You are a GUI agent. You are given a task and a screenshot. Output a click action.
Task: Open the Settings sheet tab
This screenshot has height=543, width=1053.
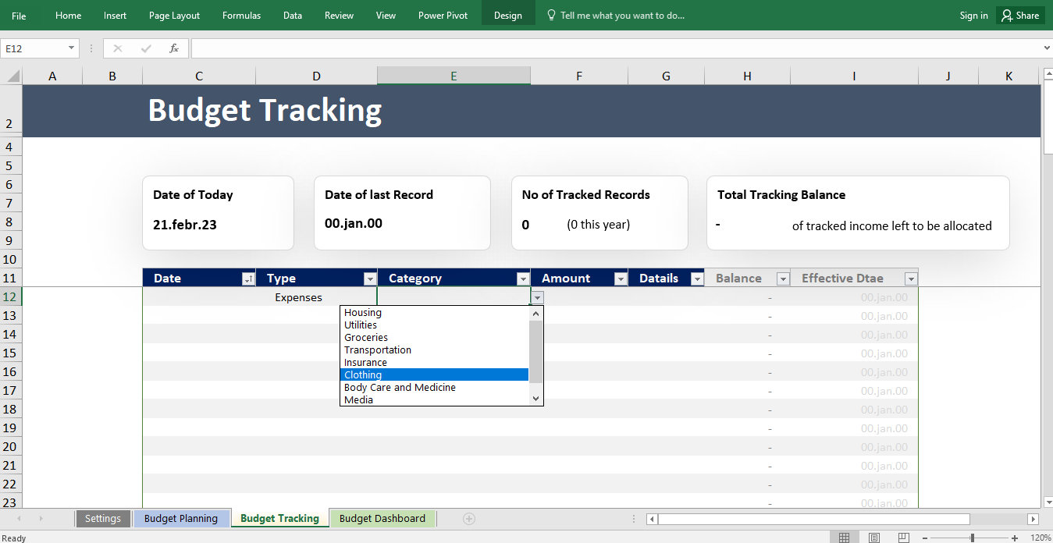click(x=103, y=518)
